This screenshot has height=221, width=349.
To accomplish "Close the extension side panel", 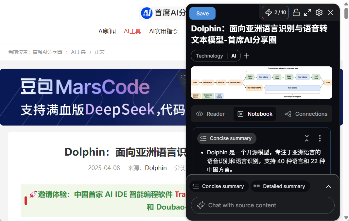I will 331,12.
